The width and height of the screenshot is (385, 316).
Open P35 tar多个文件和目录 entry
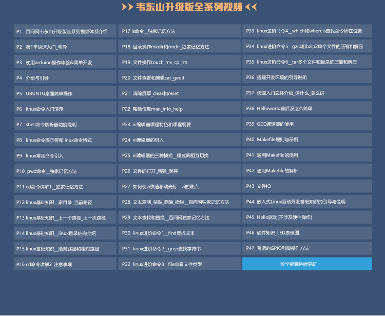[307, 62]
